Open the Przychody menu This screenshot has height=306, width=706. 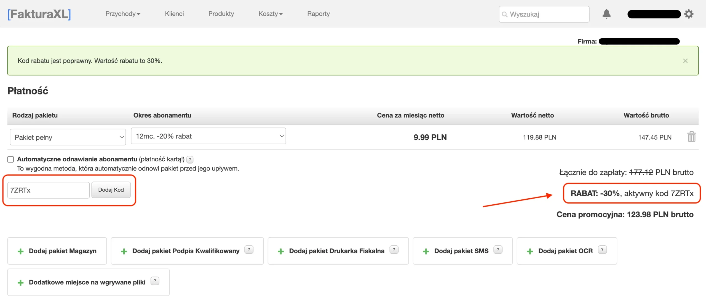[123, 14]
